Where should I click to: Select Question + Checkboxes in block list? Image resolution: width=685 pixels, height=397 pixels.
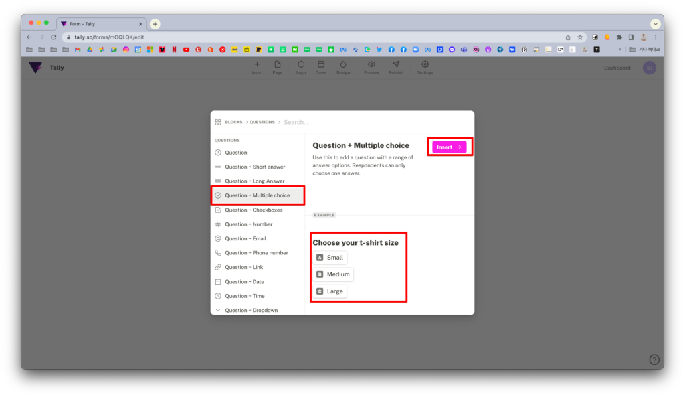(x=254, y=210)
